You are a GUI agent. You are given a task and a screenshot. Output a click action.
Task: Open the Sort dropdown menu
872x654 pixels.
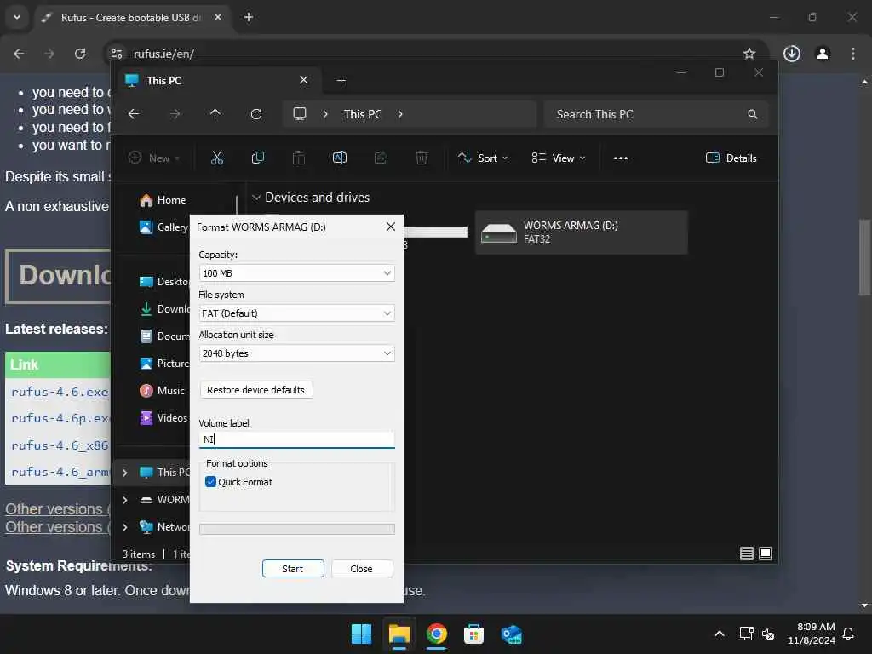(483, 158)
